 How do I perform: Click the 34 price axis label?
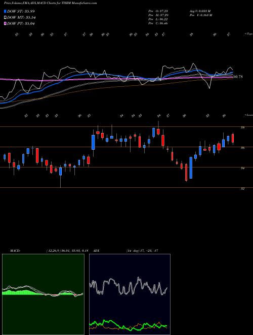click(242, 168)
